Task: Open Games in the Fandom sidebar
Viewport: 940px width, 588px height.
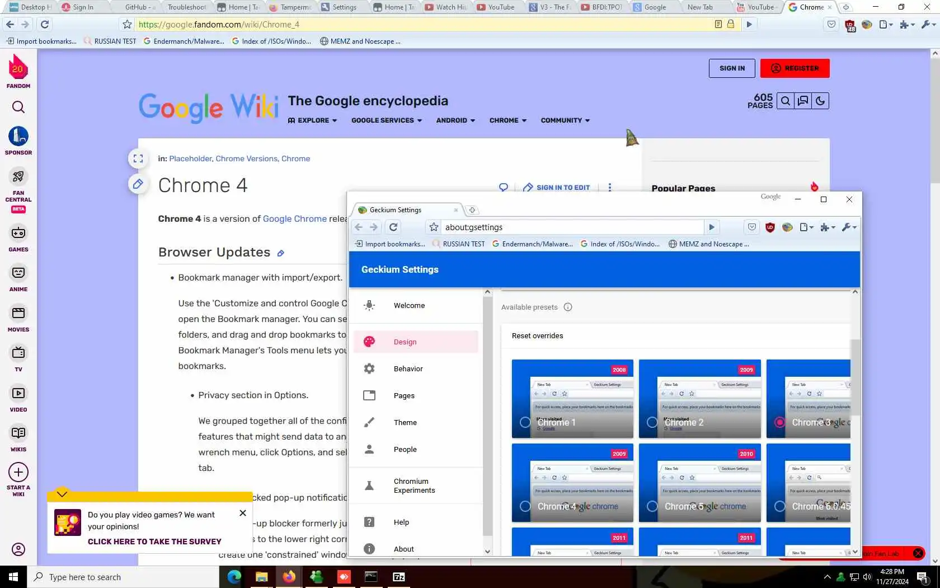Action: pos(18,239)
